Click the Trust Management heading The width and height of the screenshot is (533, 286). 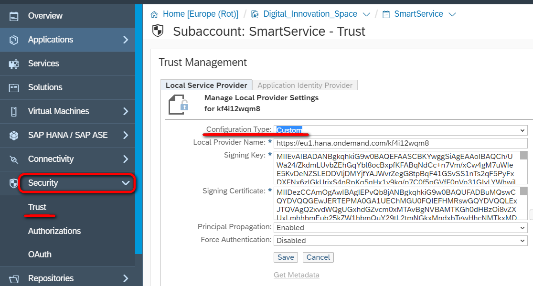(203, 63)
